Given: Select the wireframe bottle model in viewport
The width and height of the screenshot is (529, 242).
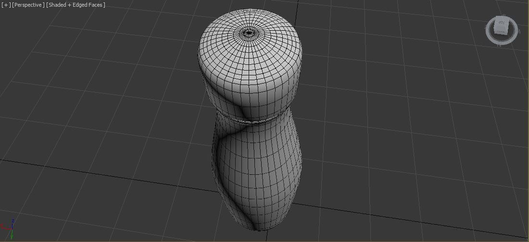Looking at the screenshot, I should pyautogui.click(x=250, y=120).
